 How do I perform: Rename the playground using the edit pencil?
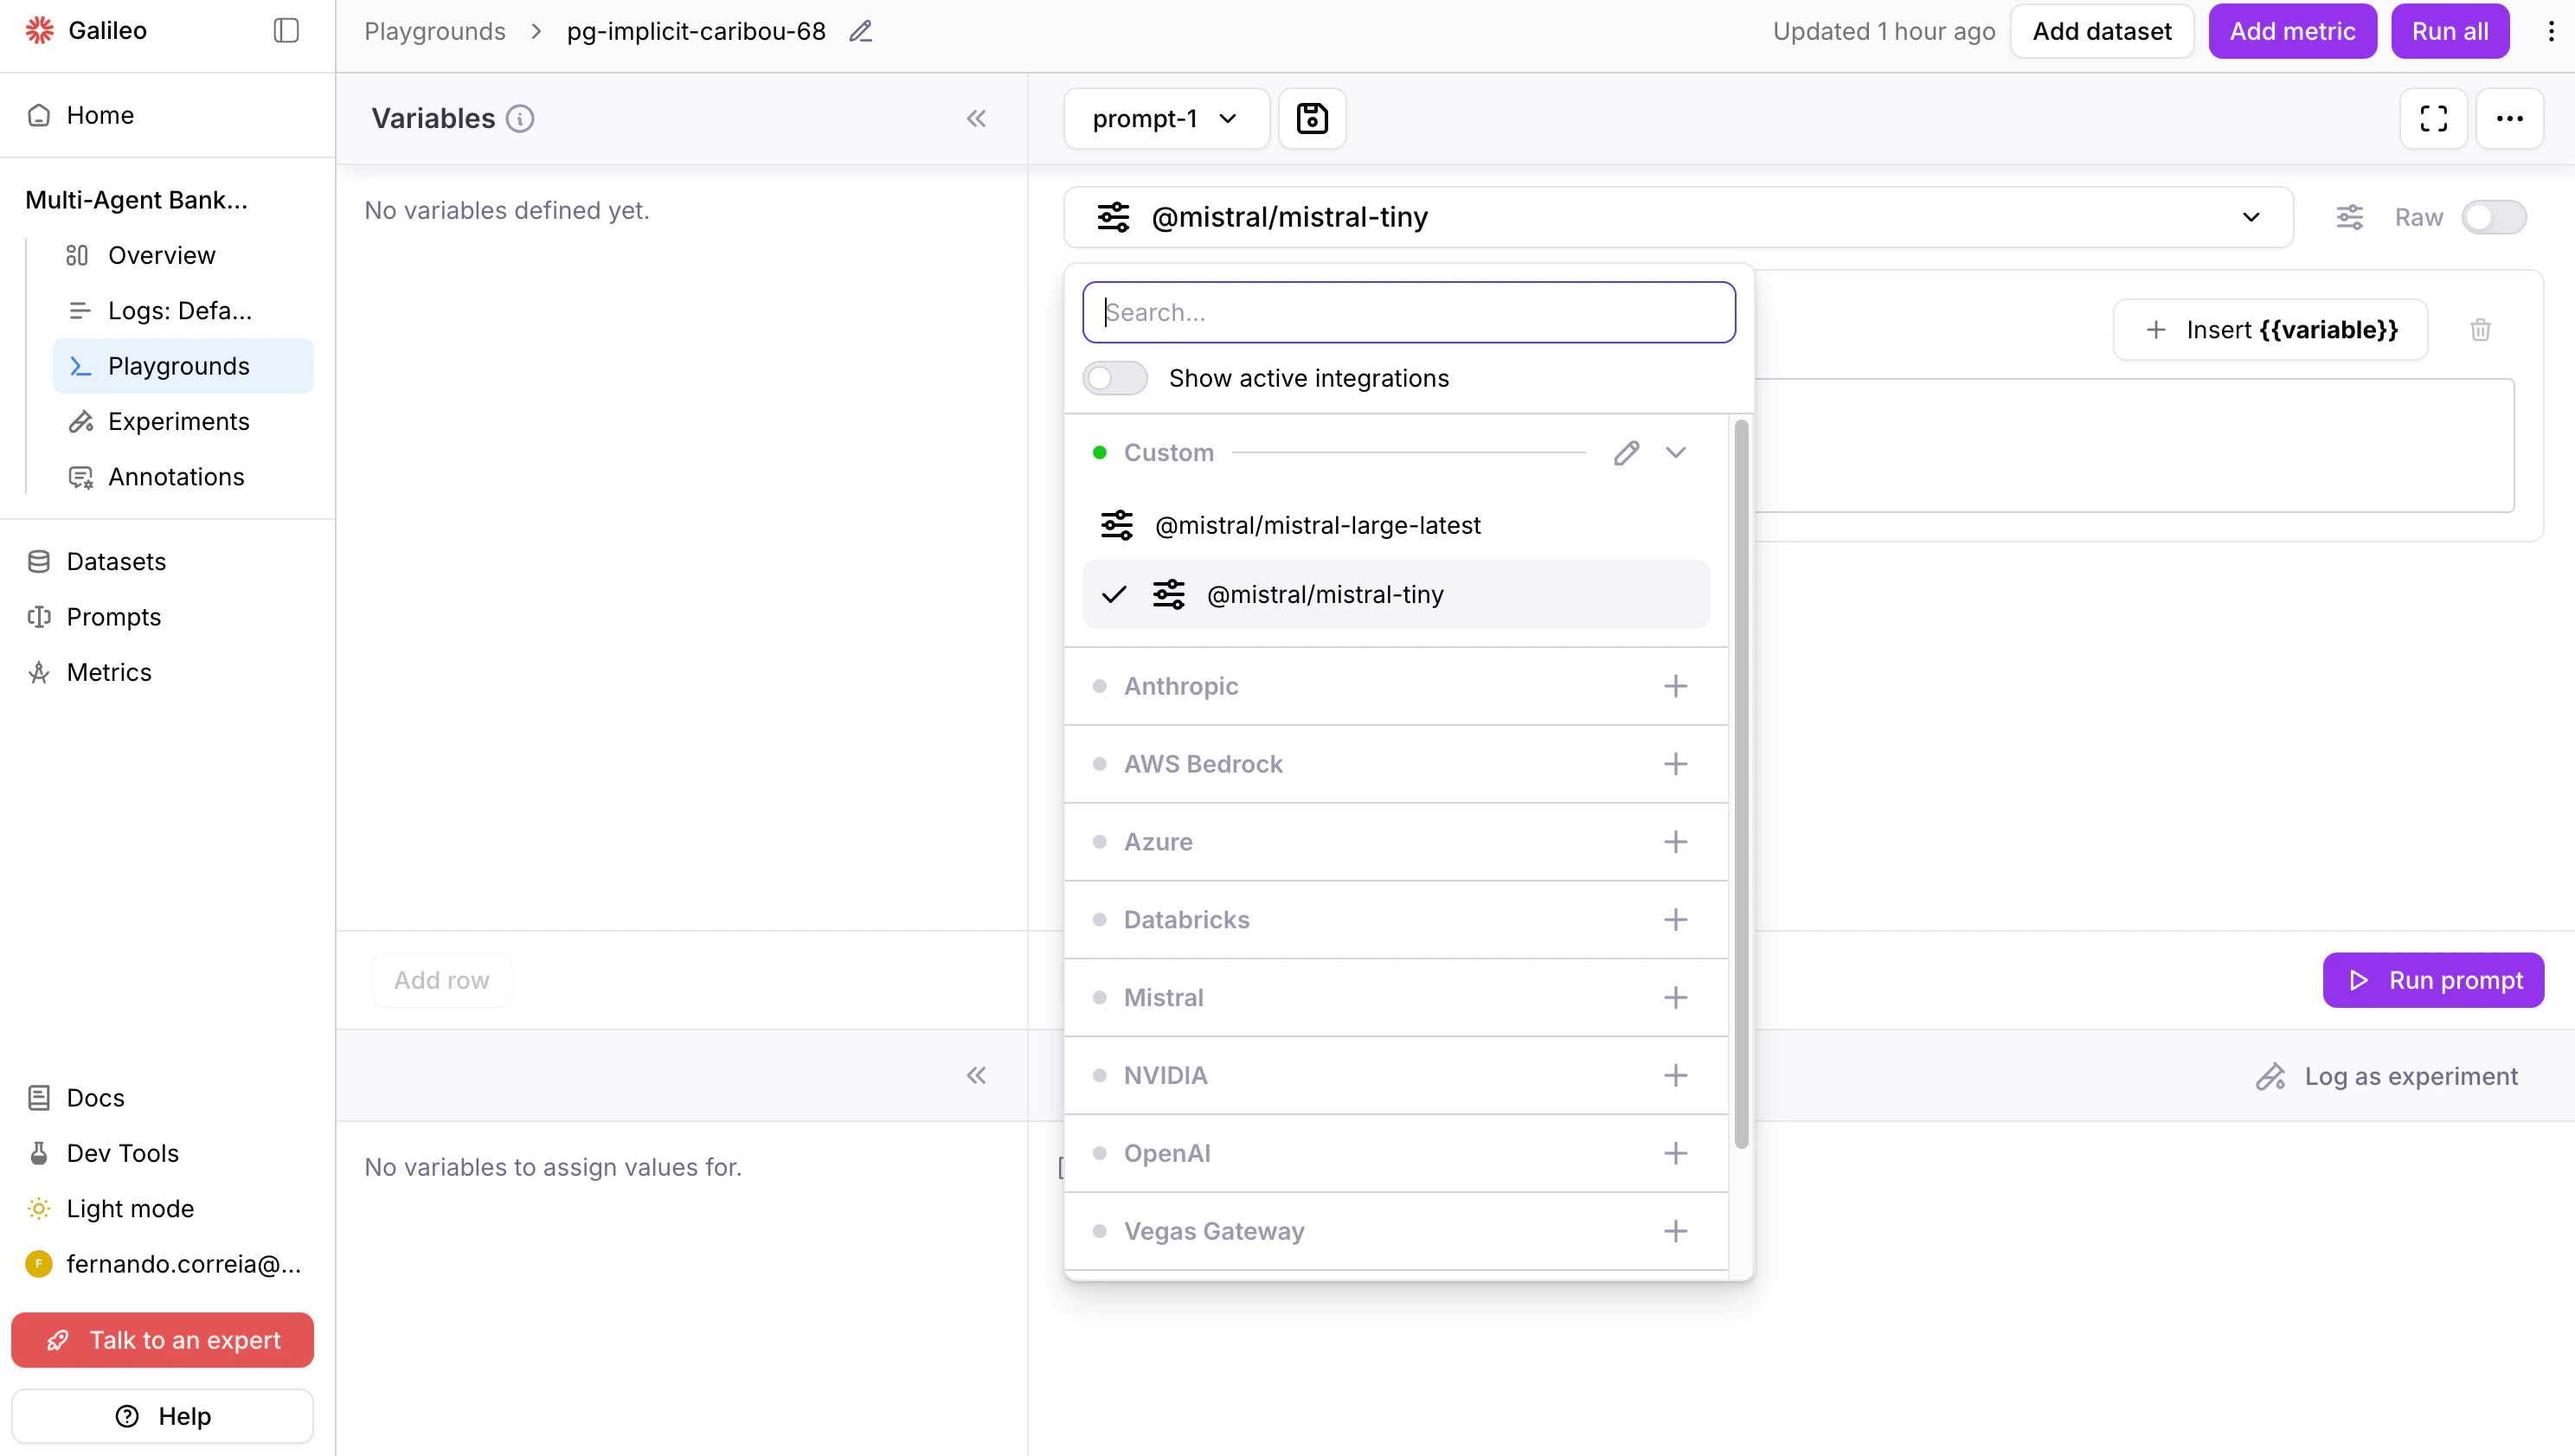[x=859, y=31]
